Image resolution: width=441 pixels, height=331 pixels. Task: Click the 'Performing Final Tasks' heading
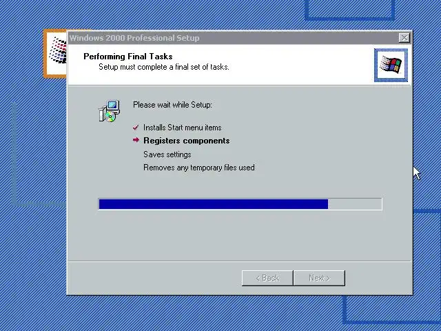[x=128, y=57]
